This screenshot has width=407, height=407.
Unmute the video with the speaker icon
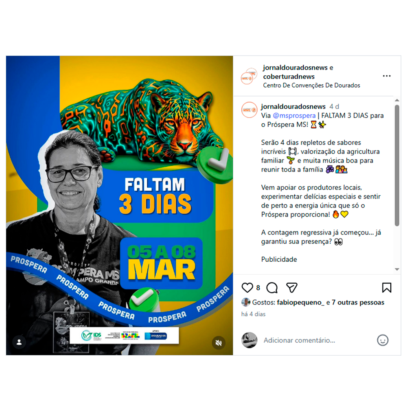click(x=219, y=343)
